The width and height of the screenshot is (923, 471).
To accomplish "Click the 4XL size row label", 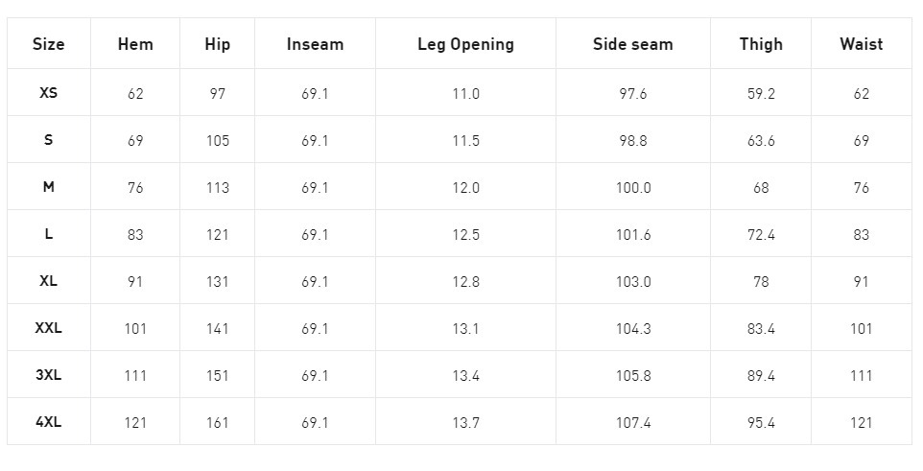I will pos(48,422).
